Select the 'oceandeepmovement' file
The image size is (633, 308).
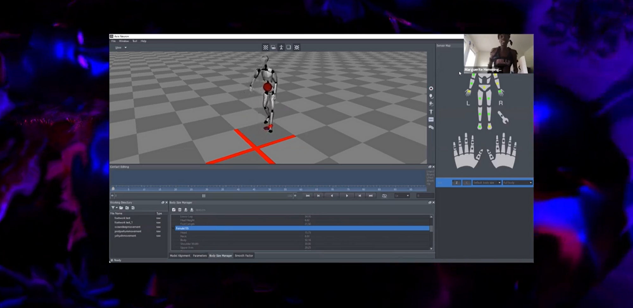[x=127, y=227]
